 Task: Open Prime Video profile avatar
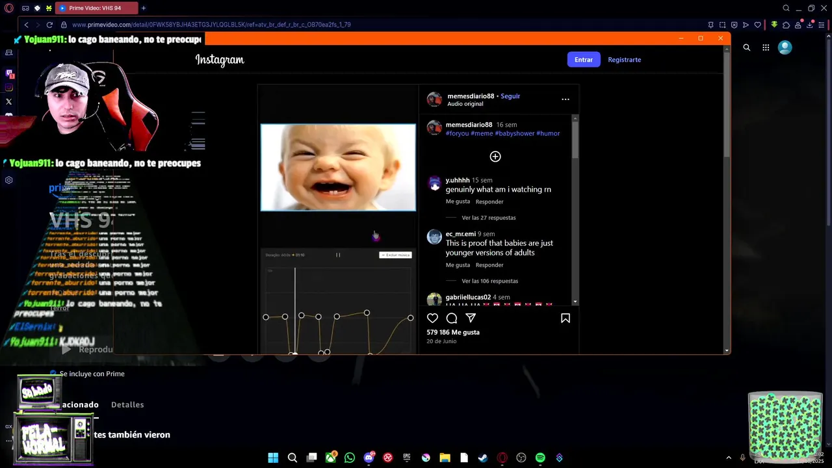785,47
